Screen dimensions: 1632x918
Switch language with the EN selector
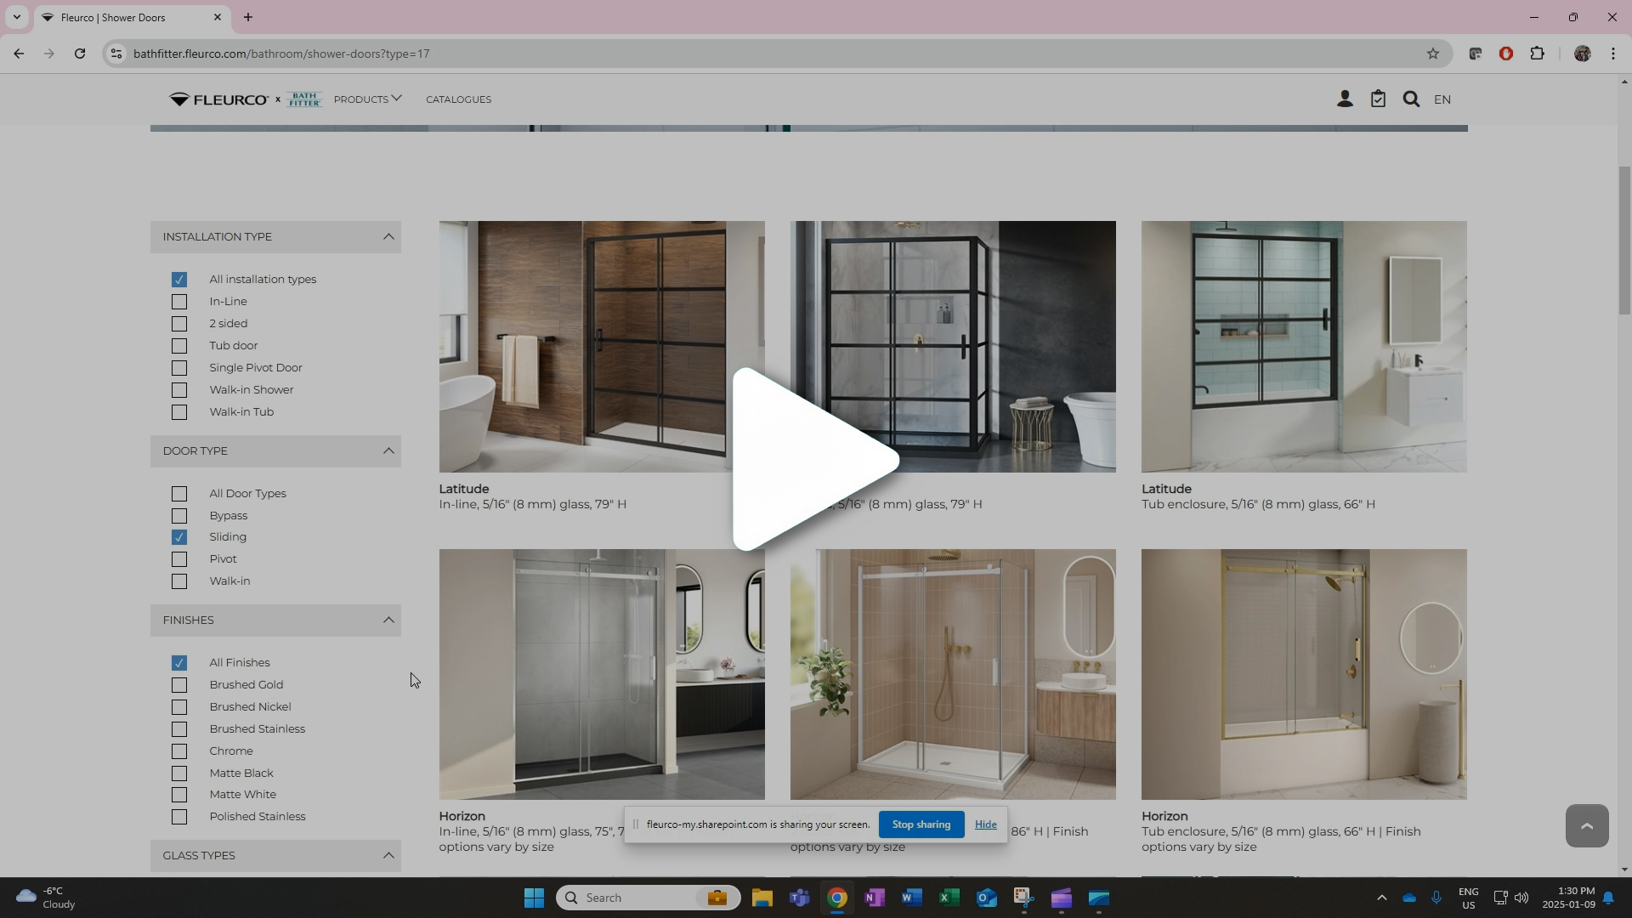pyautogui.click(x=1442, y=99)
